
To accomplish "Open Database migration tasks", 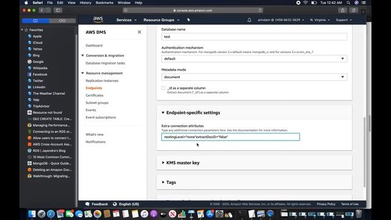I will pyautogui.click(x=105, y=63).
